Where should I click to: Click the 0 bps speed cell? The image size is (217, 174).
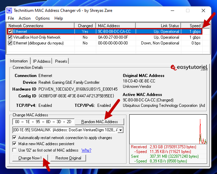tap(196, 43)
